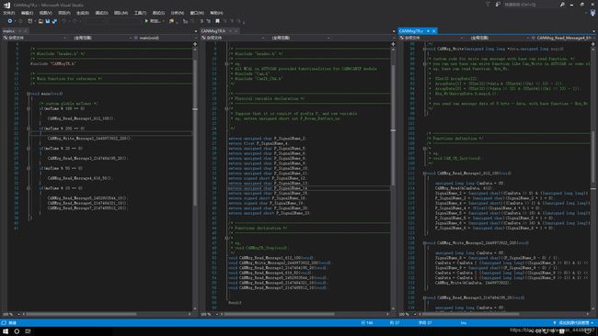Click the extern line declaring P_SignalName_14
The width and height of the screenshot is (598, 336).
point(268,188)
